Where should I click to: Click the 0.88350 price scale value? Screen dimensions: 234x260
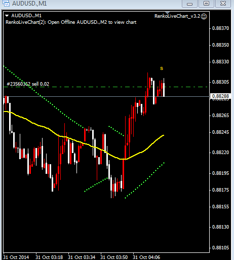[x=220, y=45]
